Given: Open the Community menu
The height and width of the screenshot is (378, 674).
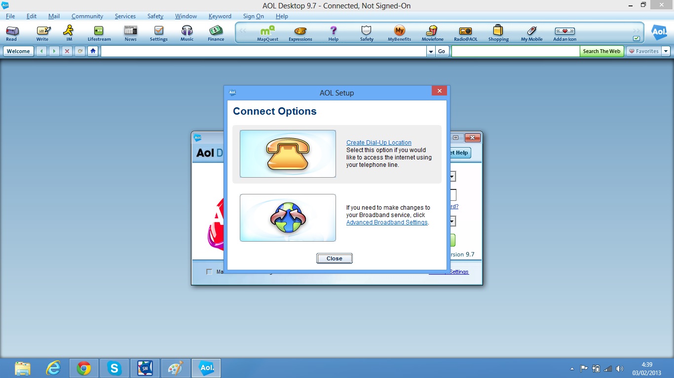Looking at the screenshot, I should 87,16.
